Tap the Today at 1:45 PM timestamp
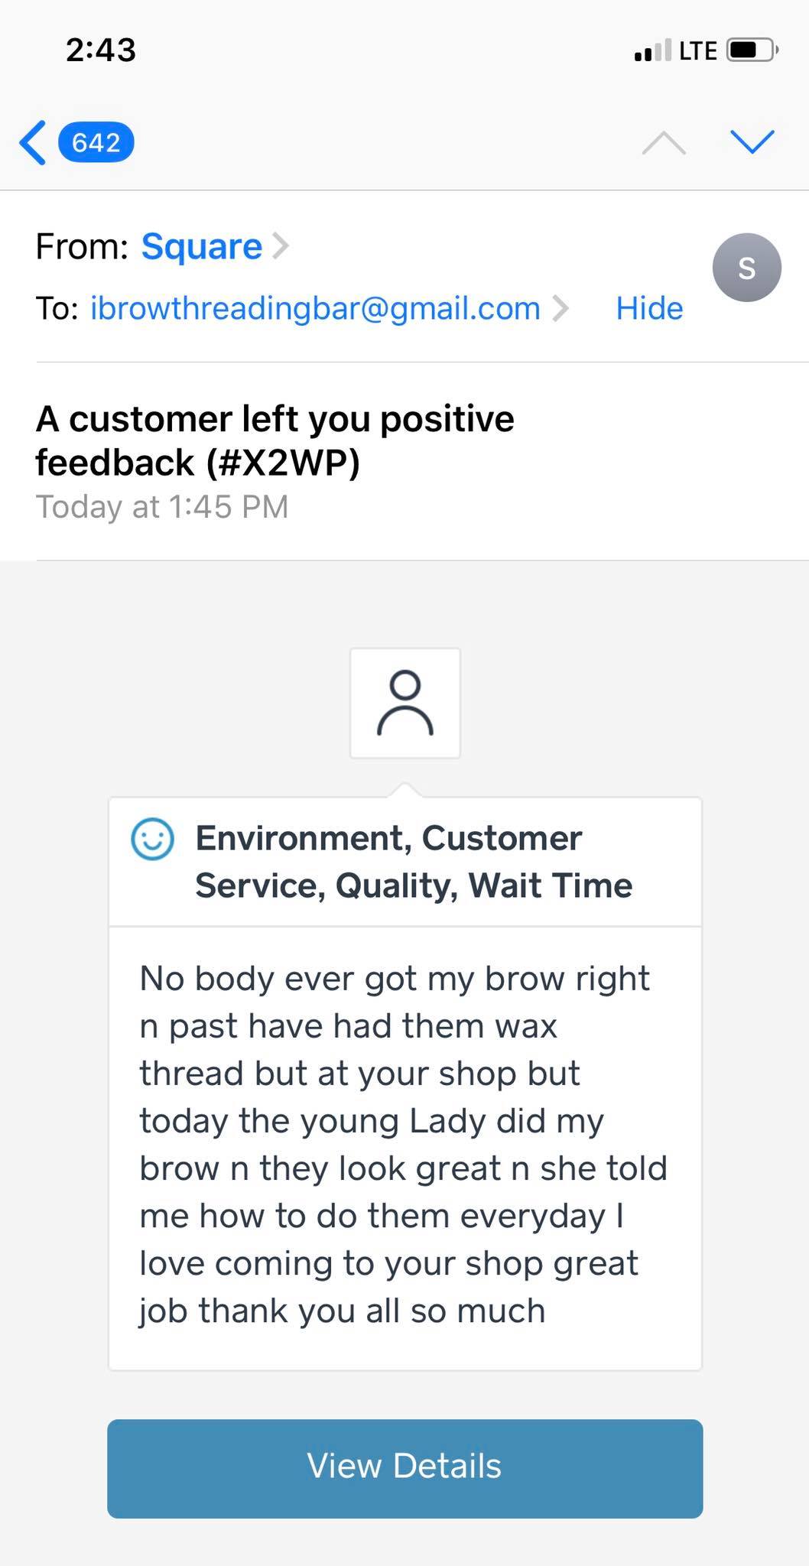Image resolution: width=809 pixels, height=1566 pixels. coord(162,507)
